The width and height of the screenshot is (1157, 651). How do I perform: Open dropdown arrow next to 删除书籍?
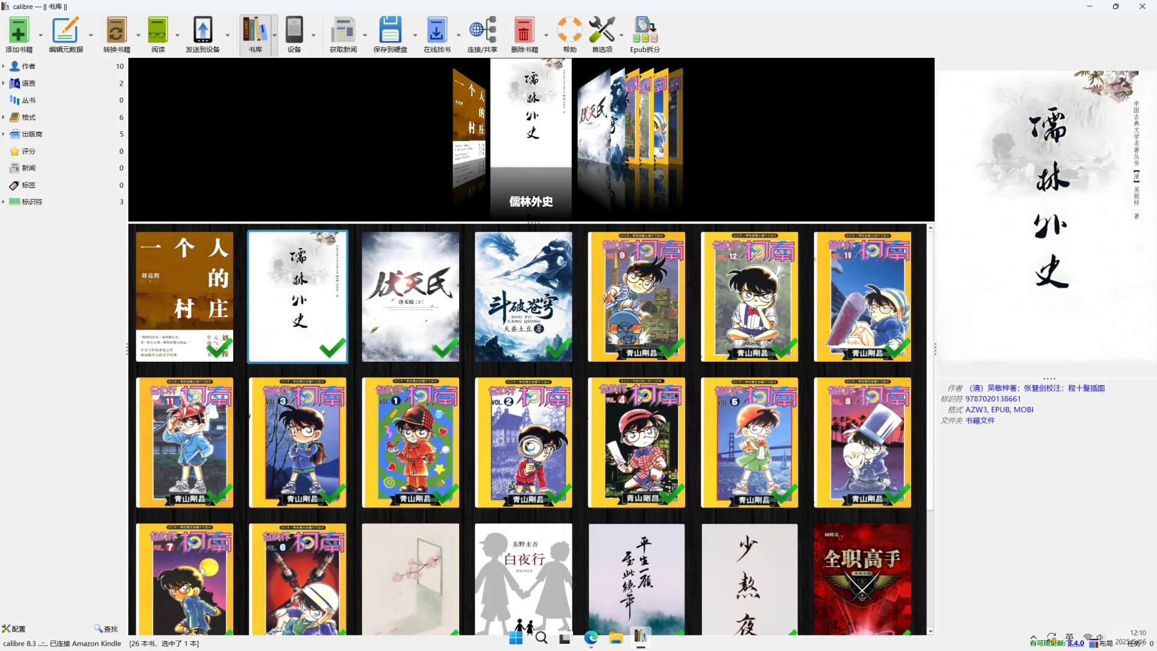click(x=546, y=35)
